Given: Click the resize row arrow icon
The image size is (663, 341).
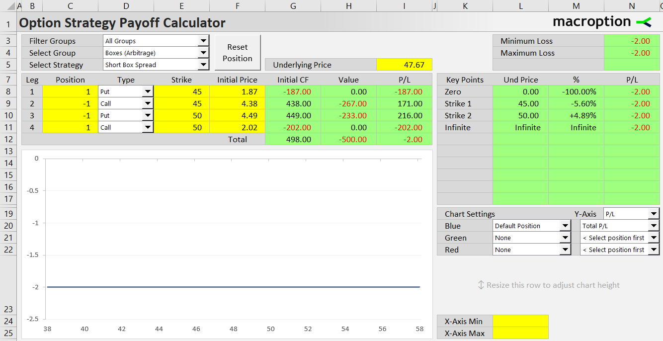Looking at the screenshot, I should click(x=481, y=285).
